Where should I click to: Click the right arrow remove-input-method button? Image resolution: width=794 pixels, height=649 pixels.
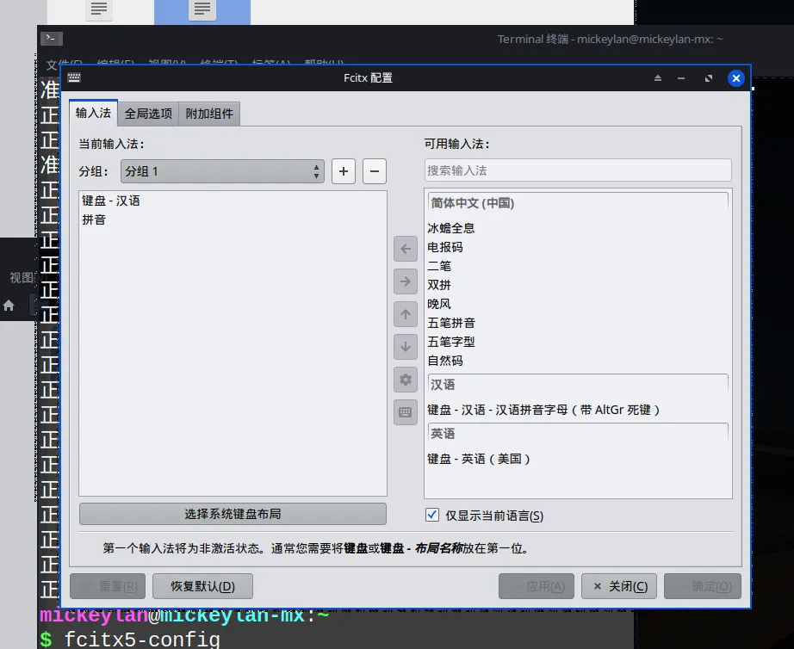tap(405, 281)
